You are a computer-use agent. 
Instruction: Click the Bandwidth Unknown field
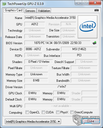pyautogui.click(x=84, y=80)
